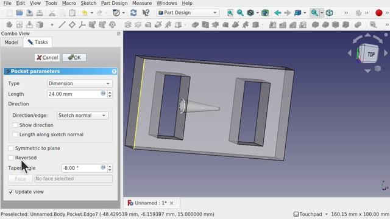This screenshot has height=219, width=390.
Task: Undo the last action
Action: (x=85, y=13)
